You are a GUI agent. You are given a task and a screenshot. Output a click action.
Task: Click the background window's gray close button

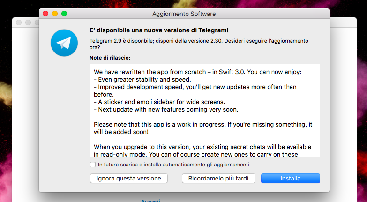tap(19, 22)
